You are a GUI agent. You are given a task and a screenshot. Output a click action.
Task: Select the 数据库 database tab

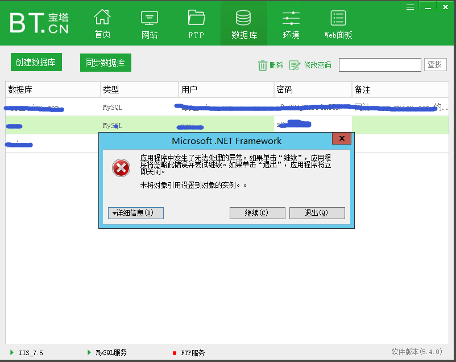pos(244,23)
